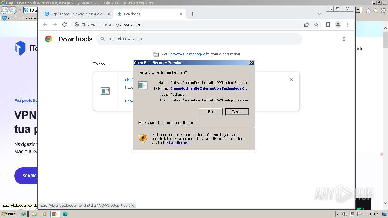Open the Chrome profile avatar
This screenshot has width=388, height=218.
[x=338, y=25]
